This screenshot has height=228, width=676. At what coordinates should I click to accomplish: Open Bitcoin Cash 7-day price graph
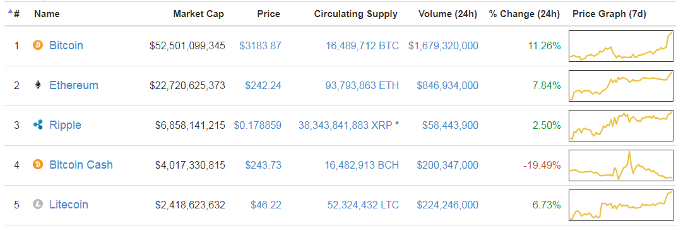620,165
